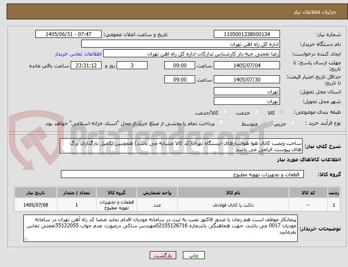348x267 pixels.
Task: Click the price validity time 09:00 field
Action: pos(180,79)
